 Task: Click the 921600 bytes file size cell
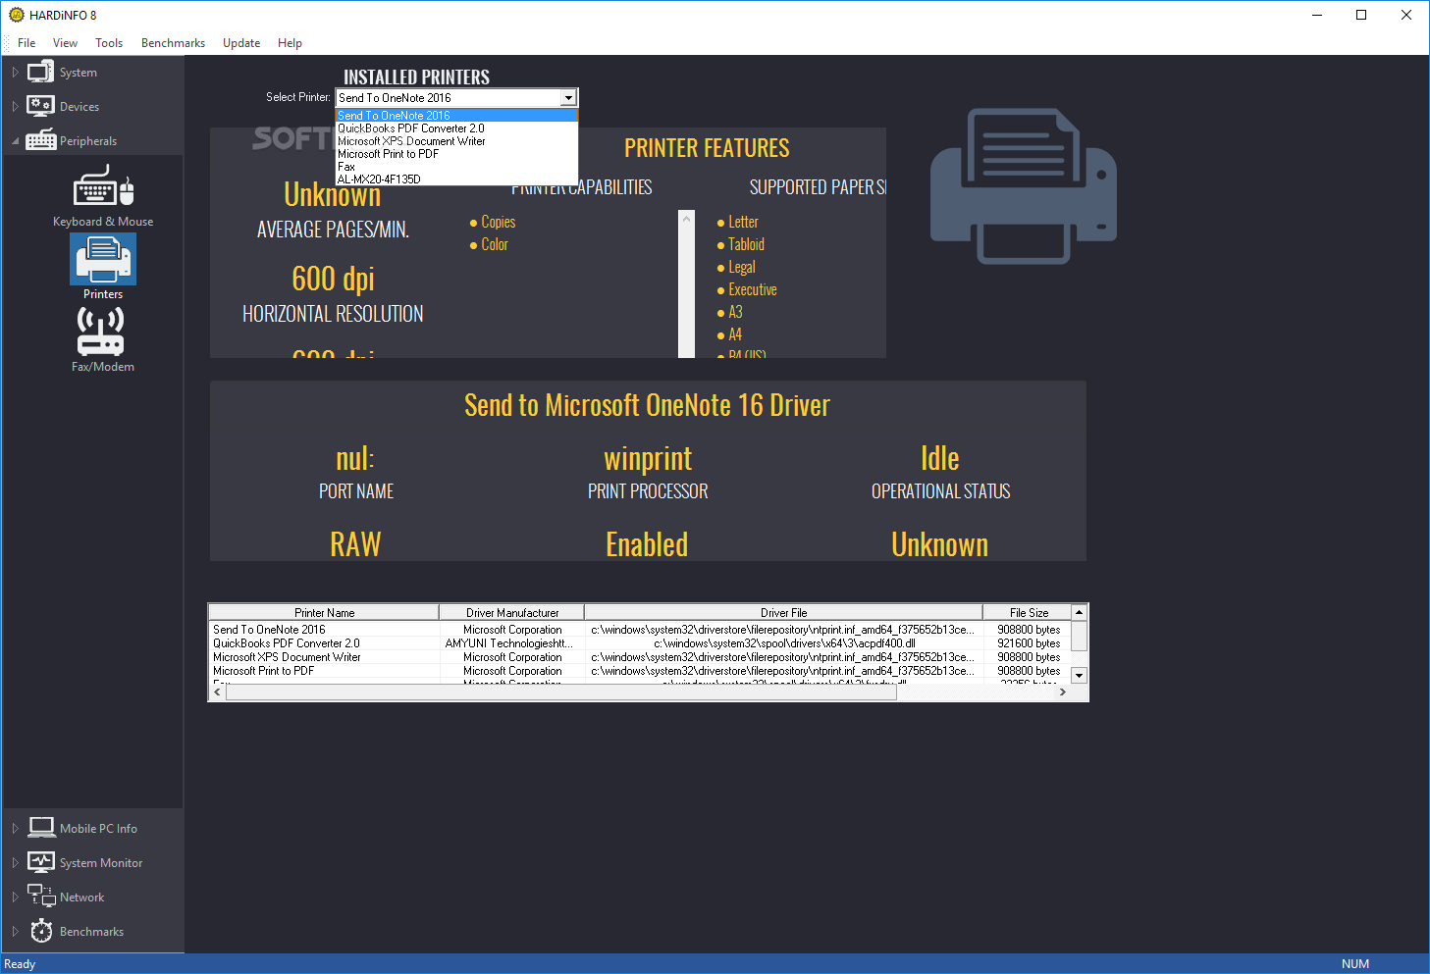click(1029, 643)
